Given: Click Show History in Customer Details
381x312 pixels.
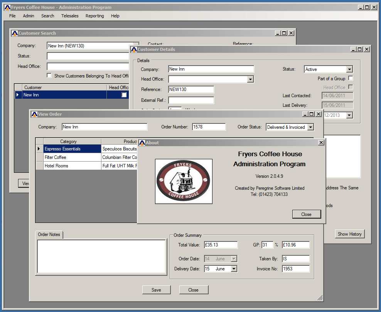Looking at the screenshot, I should pos(350,234).
